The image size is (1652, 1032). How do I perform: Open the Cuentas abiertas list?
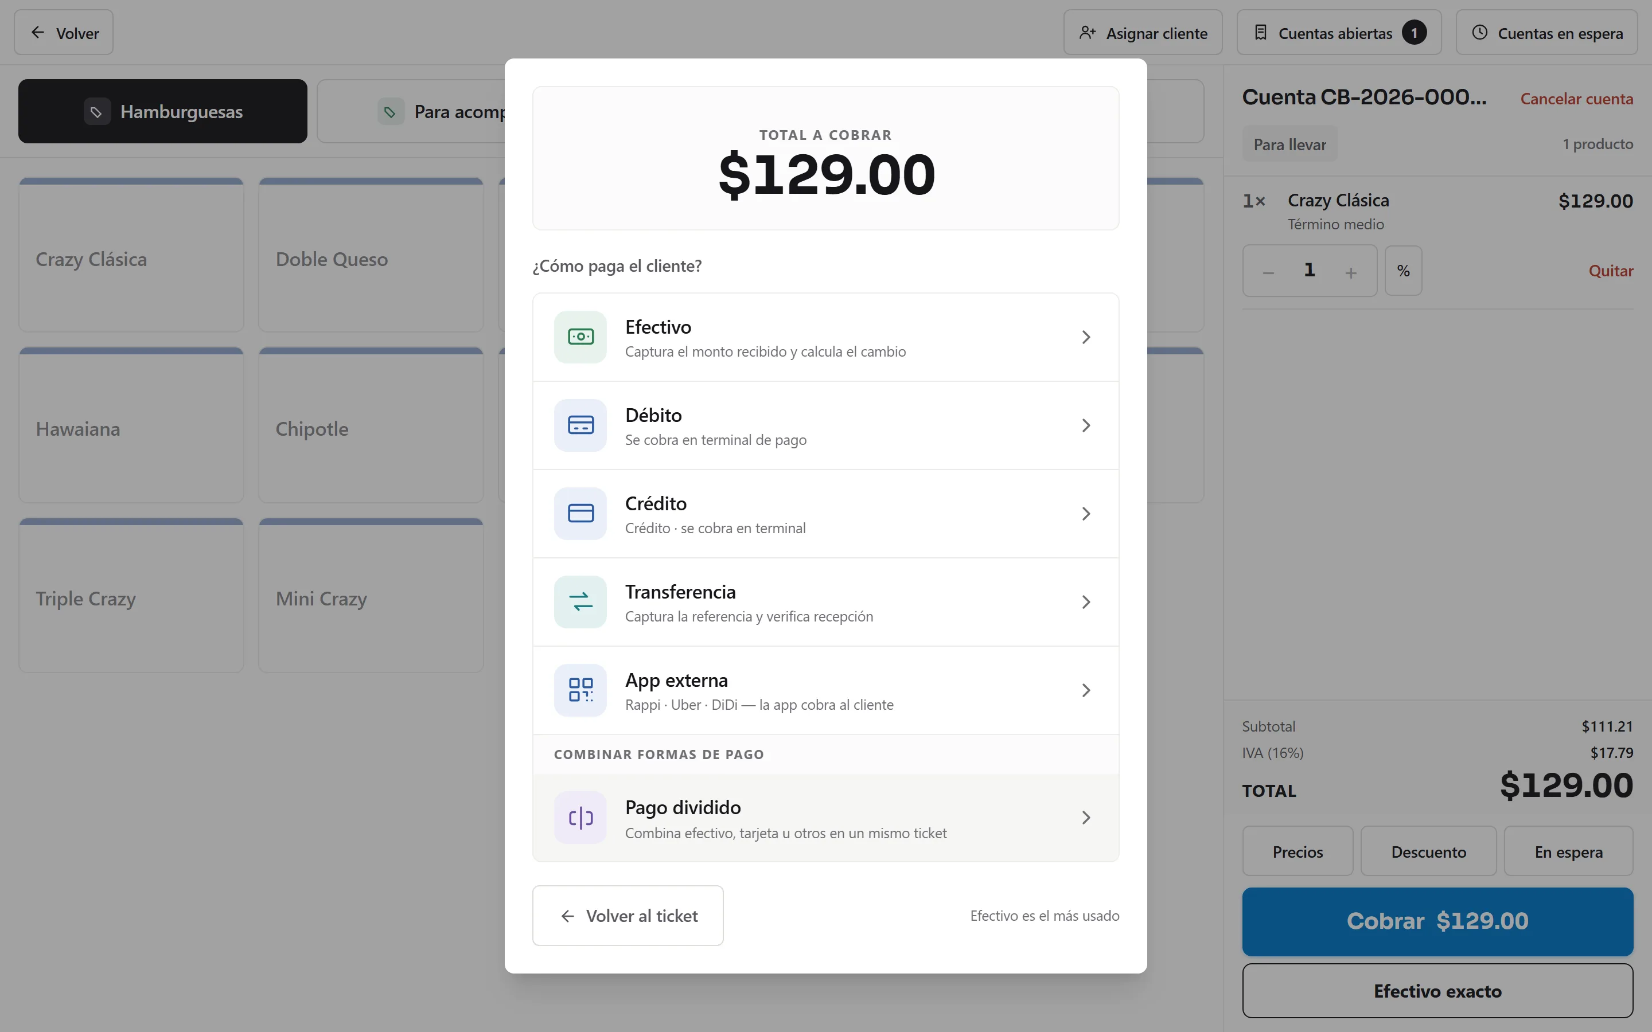1339,32
